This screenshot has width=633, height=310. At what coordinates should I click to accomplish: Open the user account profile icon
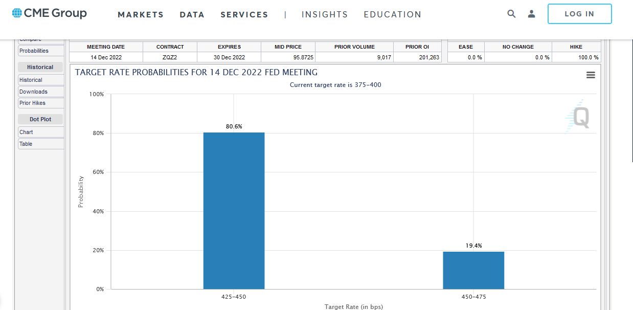532,14
